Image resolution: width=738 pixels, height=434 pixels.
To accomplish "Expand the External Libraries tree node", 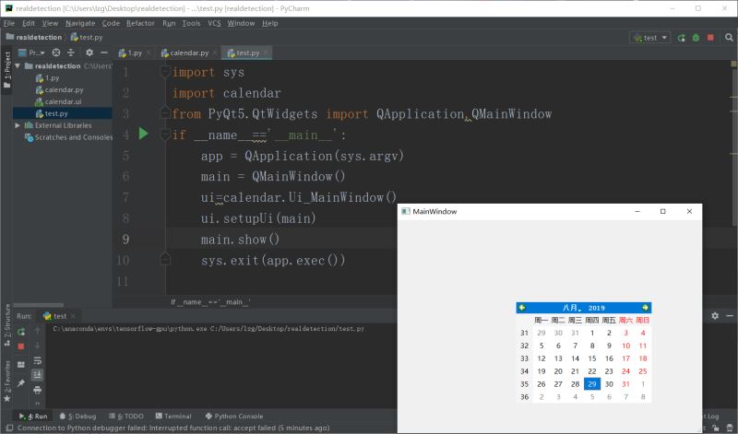I will tap(18, 125).
